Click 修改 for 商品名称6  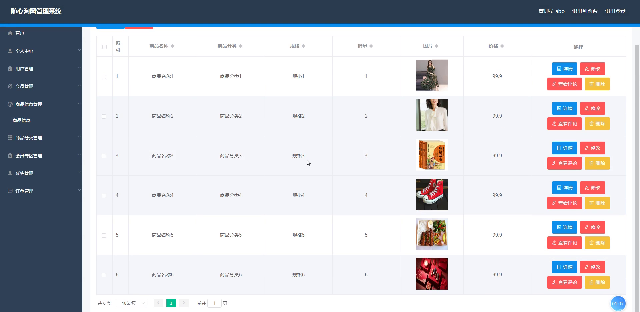(592, 267)
